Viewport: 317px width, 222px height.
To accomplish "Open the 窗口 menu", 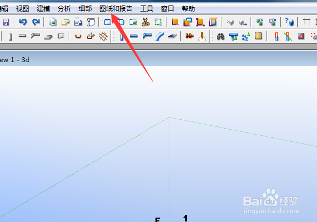I will (168, 9).
